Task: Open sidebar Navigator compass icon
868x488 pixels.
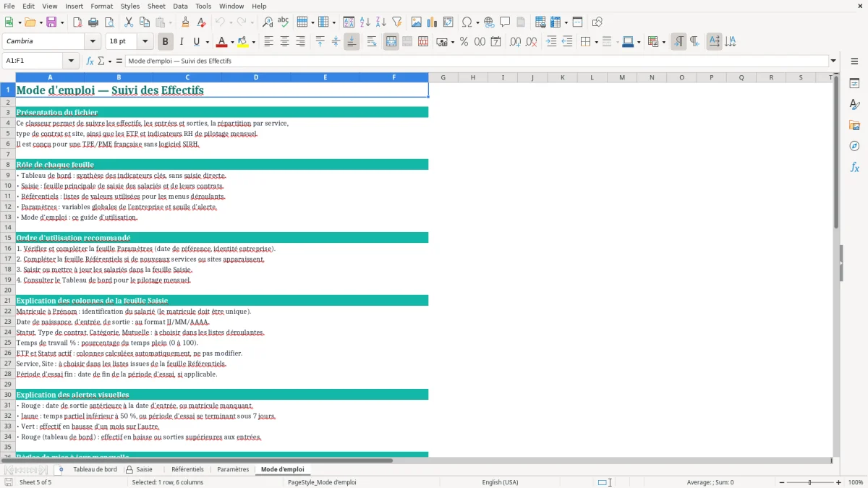Action: tap(854, 146)
